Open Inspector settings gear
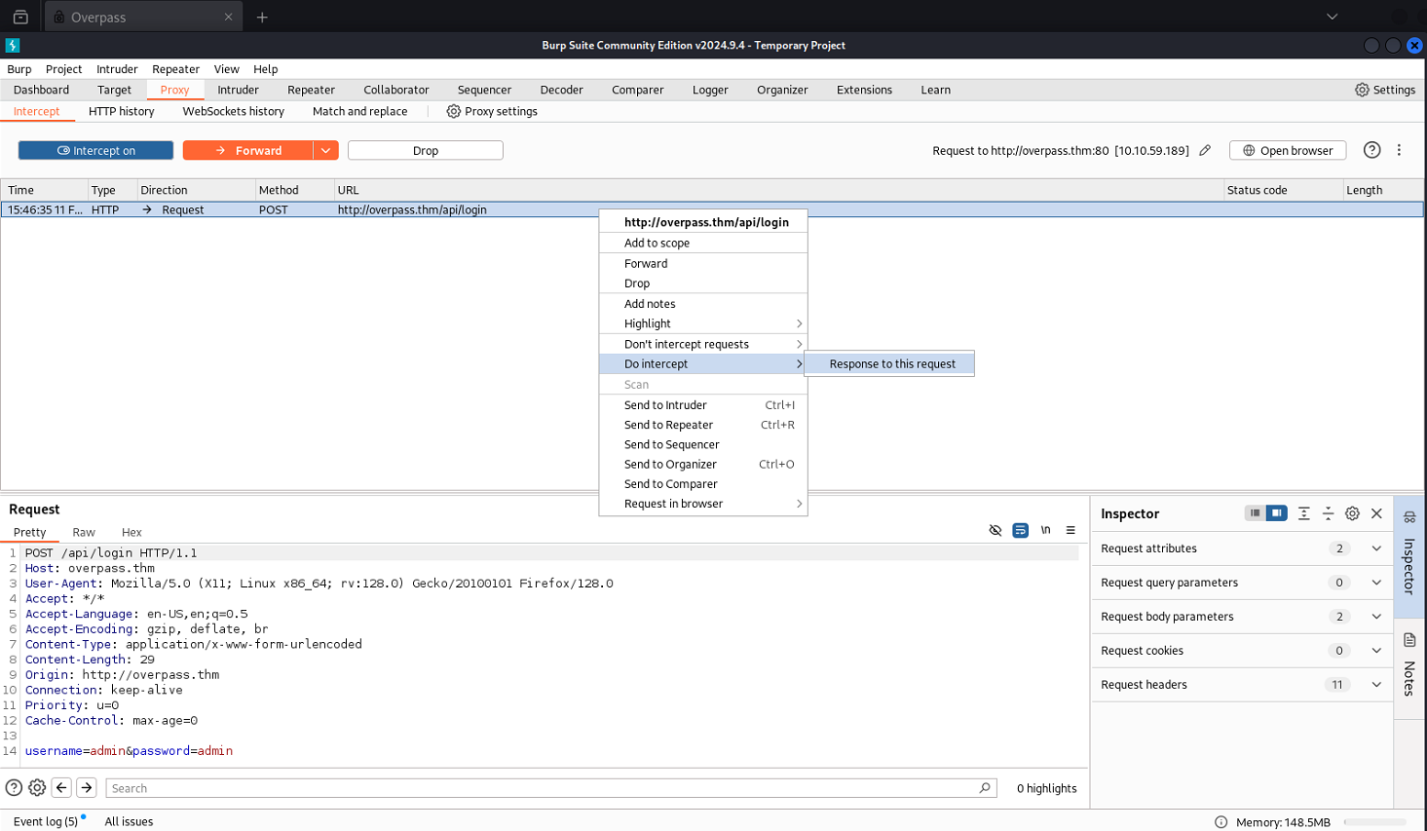1427x831 pixels. [x=1352, y=513]
